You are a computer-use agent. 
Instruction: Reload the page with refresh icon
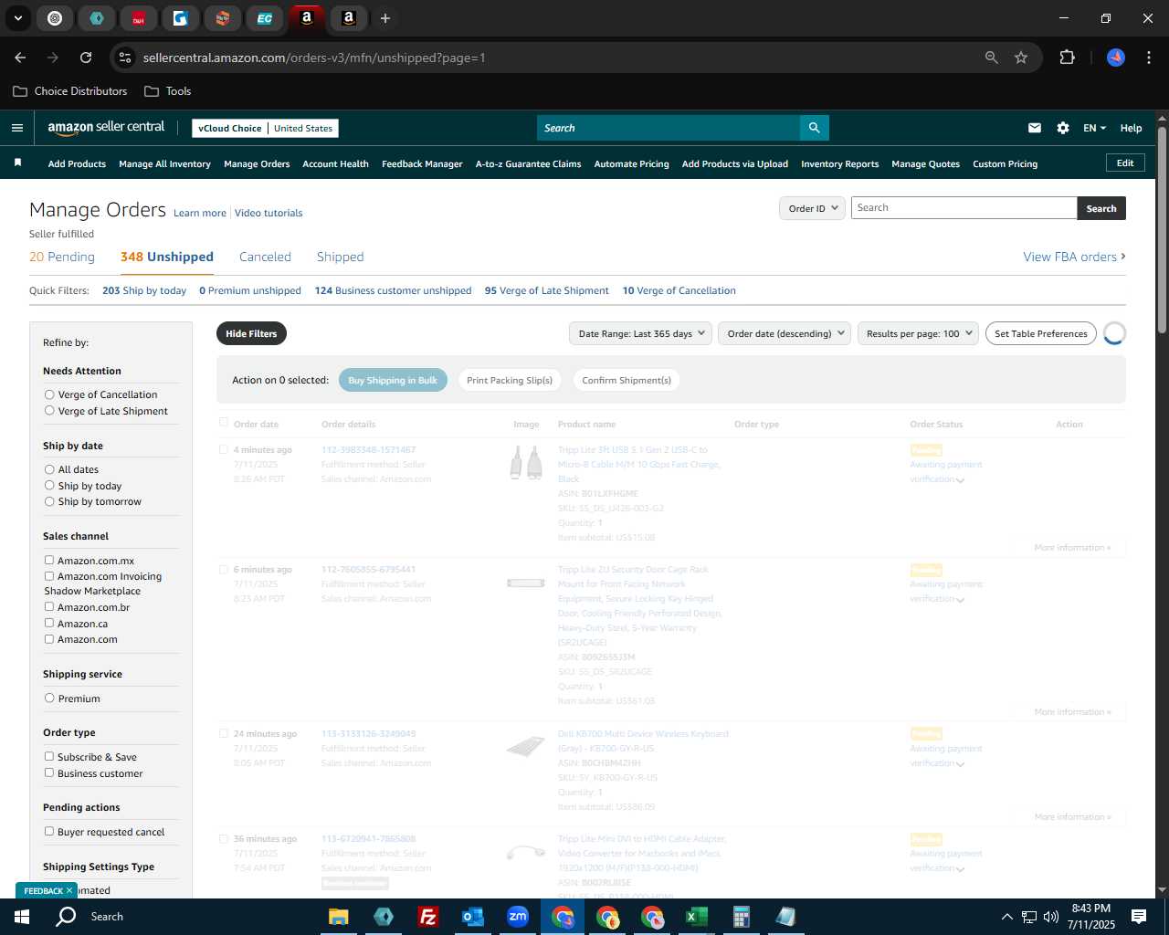tap(86, 58)
